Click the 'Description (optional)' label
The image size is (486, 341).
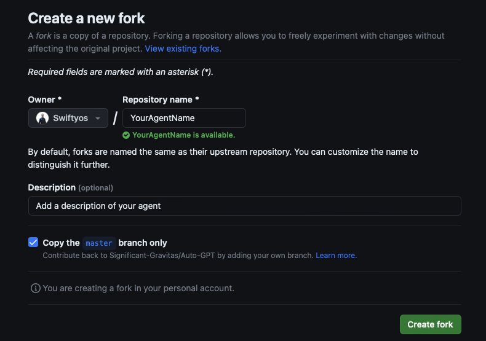pos(71,187)
